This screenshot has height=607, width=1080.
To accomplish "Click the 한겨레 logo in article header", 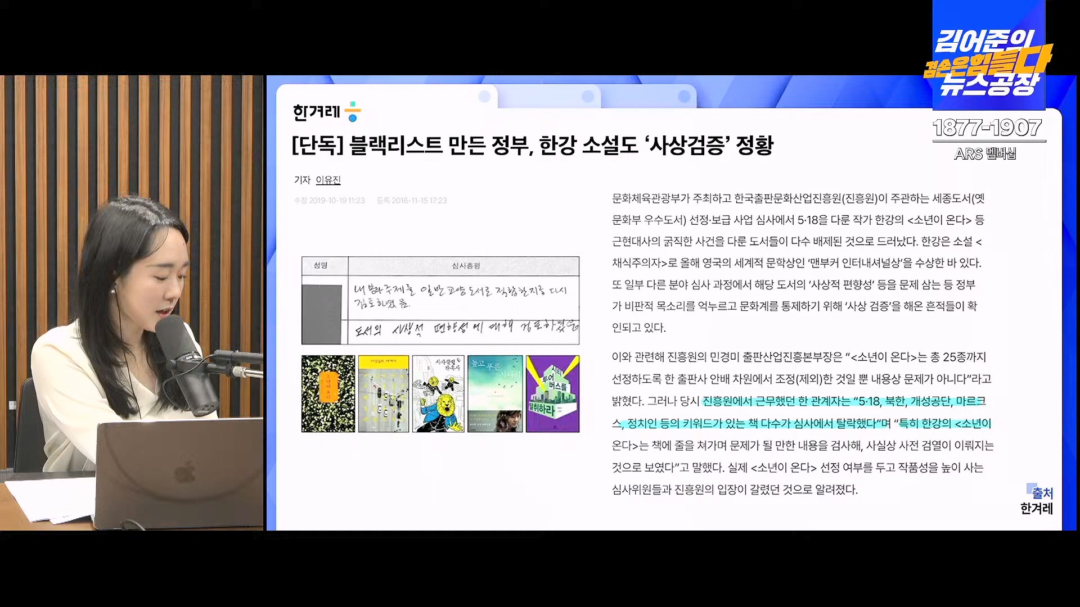I will point(327,112).
